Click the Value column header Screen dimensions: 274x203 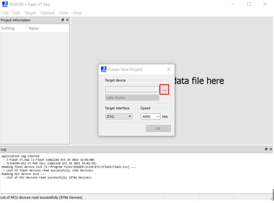click(48, 29)
